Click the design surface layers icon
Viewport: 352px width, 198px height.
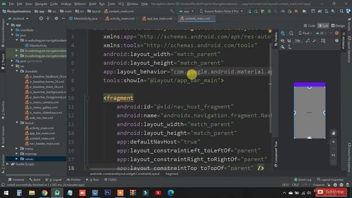tap(283, 33)
